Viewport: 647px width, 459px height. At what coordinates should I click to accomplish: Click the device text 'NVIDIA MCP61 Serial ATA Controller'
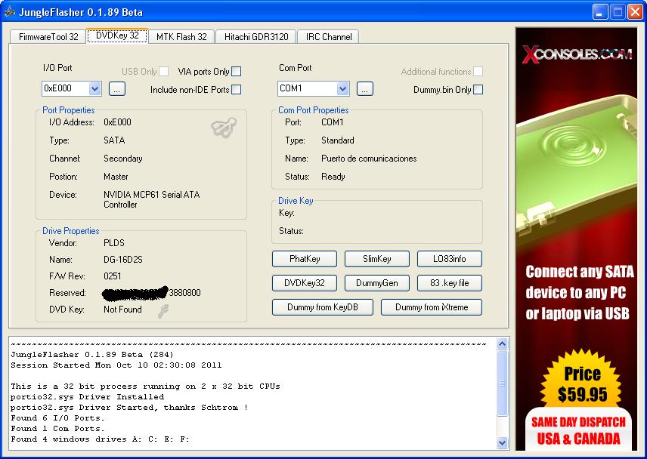click(x=151, y=199)
